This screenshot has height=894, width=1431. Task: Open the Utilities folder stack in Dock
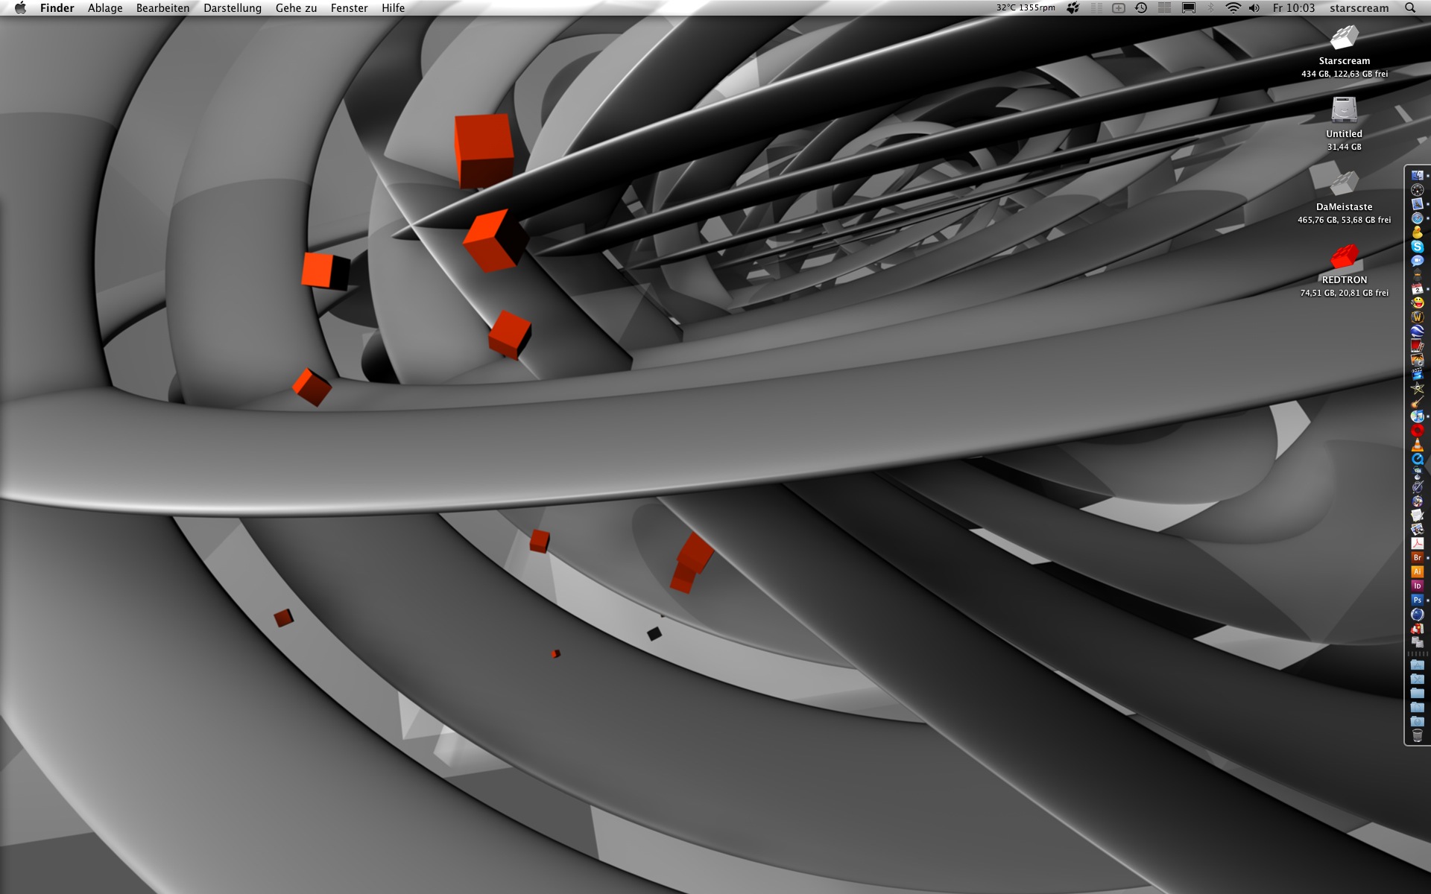point(1418,679)
